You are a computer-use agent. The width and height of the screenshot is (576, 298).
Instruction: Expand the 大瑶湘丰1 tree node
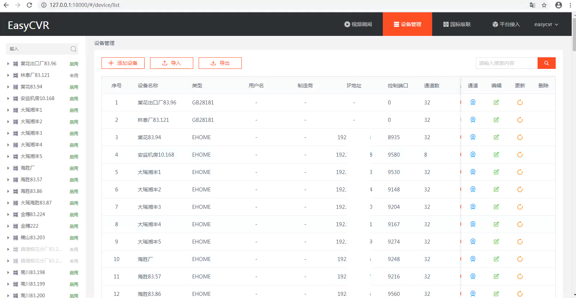pos(8,110)
